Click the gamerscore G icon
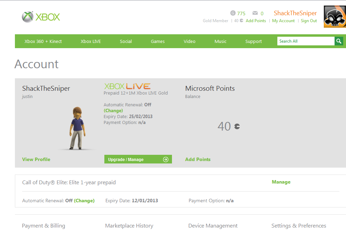This screenshot has height=231, width=346. click(x=233, y=13)
